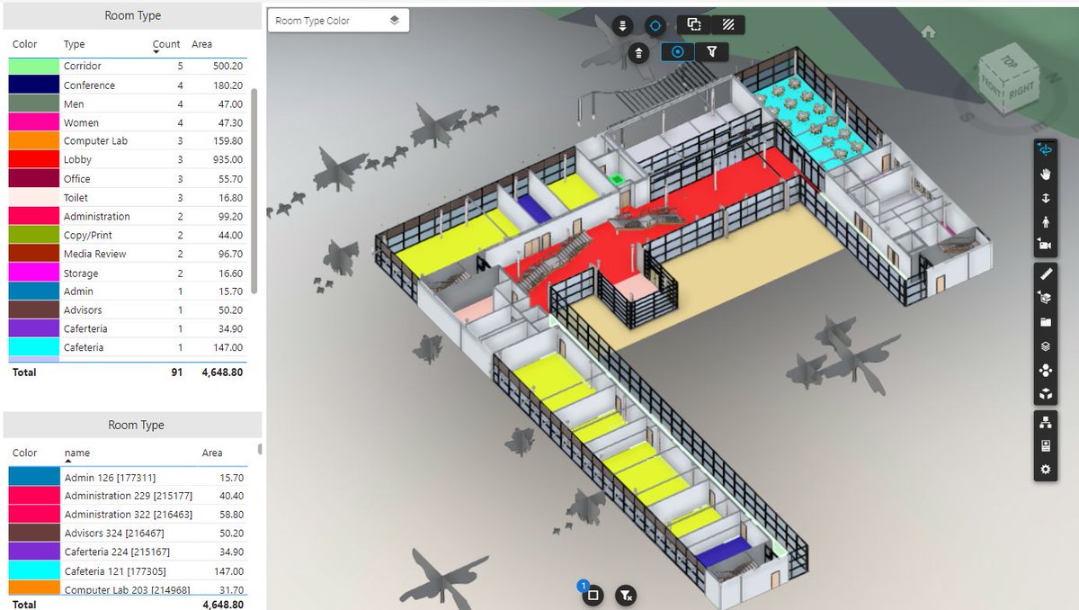
Task: Toggle the highlighted focus-selection mode button
Action: point(676,52)
